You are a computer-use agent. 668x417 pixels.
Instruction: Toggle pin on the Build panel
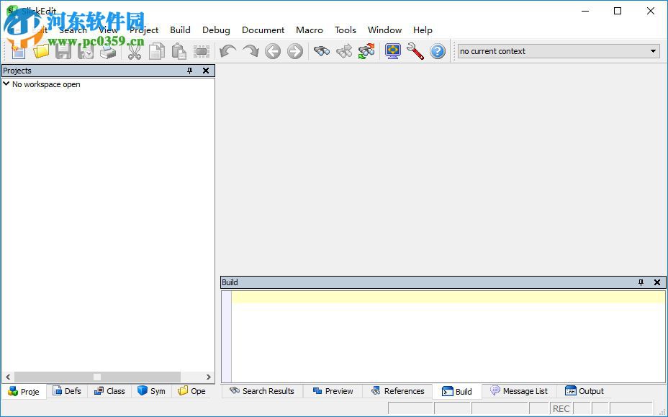point(641,282)
